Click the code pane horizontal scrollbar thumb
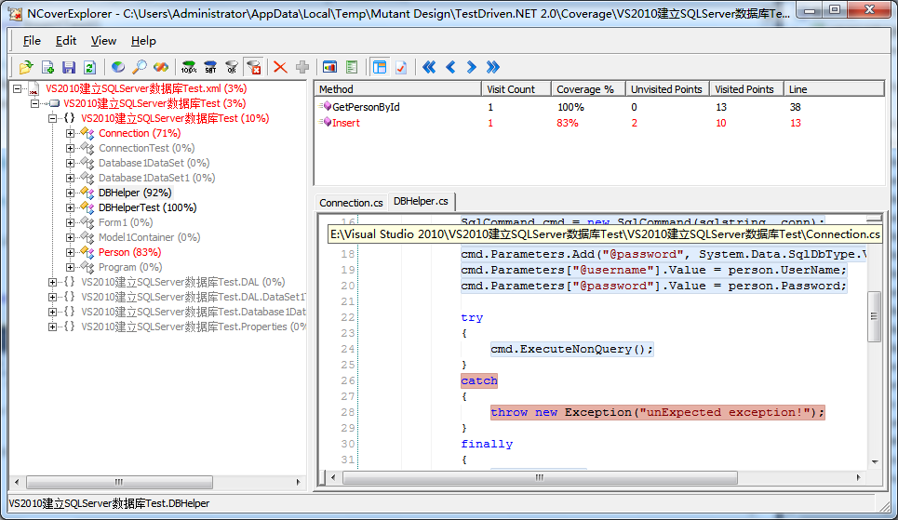Viewport: 898px width, 520px height. click(x=540, y=477)
